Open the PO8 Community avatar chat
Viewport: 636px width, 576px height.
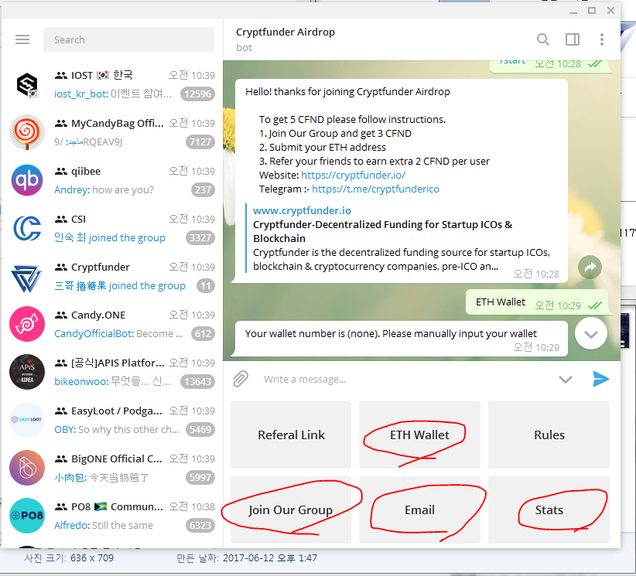point(27,515)
